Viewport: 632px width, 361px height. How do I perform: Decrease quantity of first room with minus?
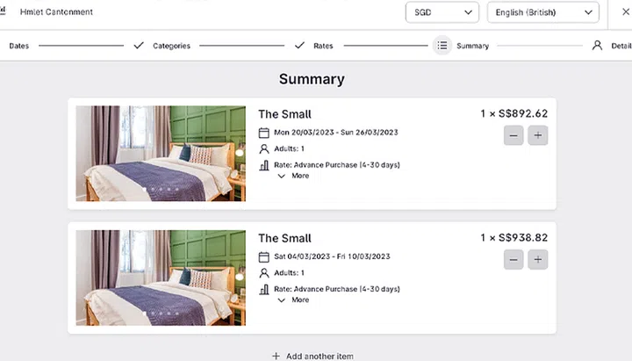[513, 135]
